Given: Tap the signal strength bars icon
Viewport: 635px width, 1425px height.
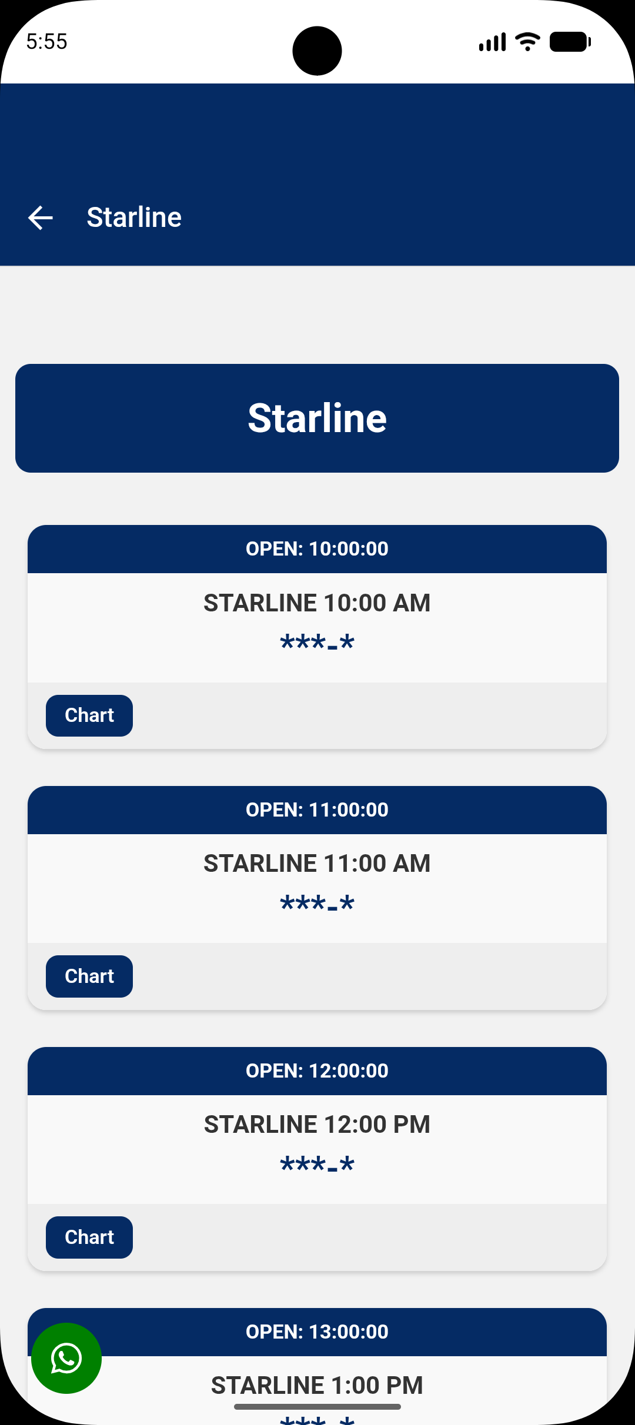Looking at the screenshot, I should point(492,41).
